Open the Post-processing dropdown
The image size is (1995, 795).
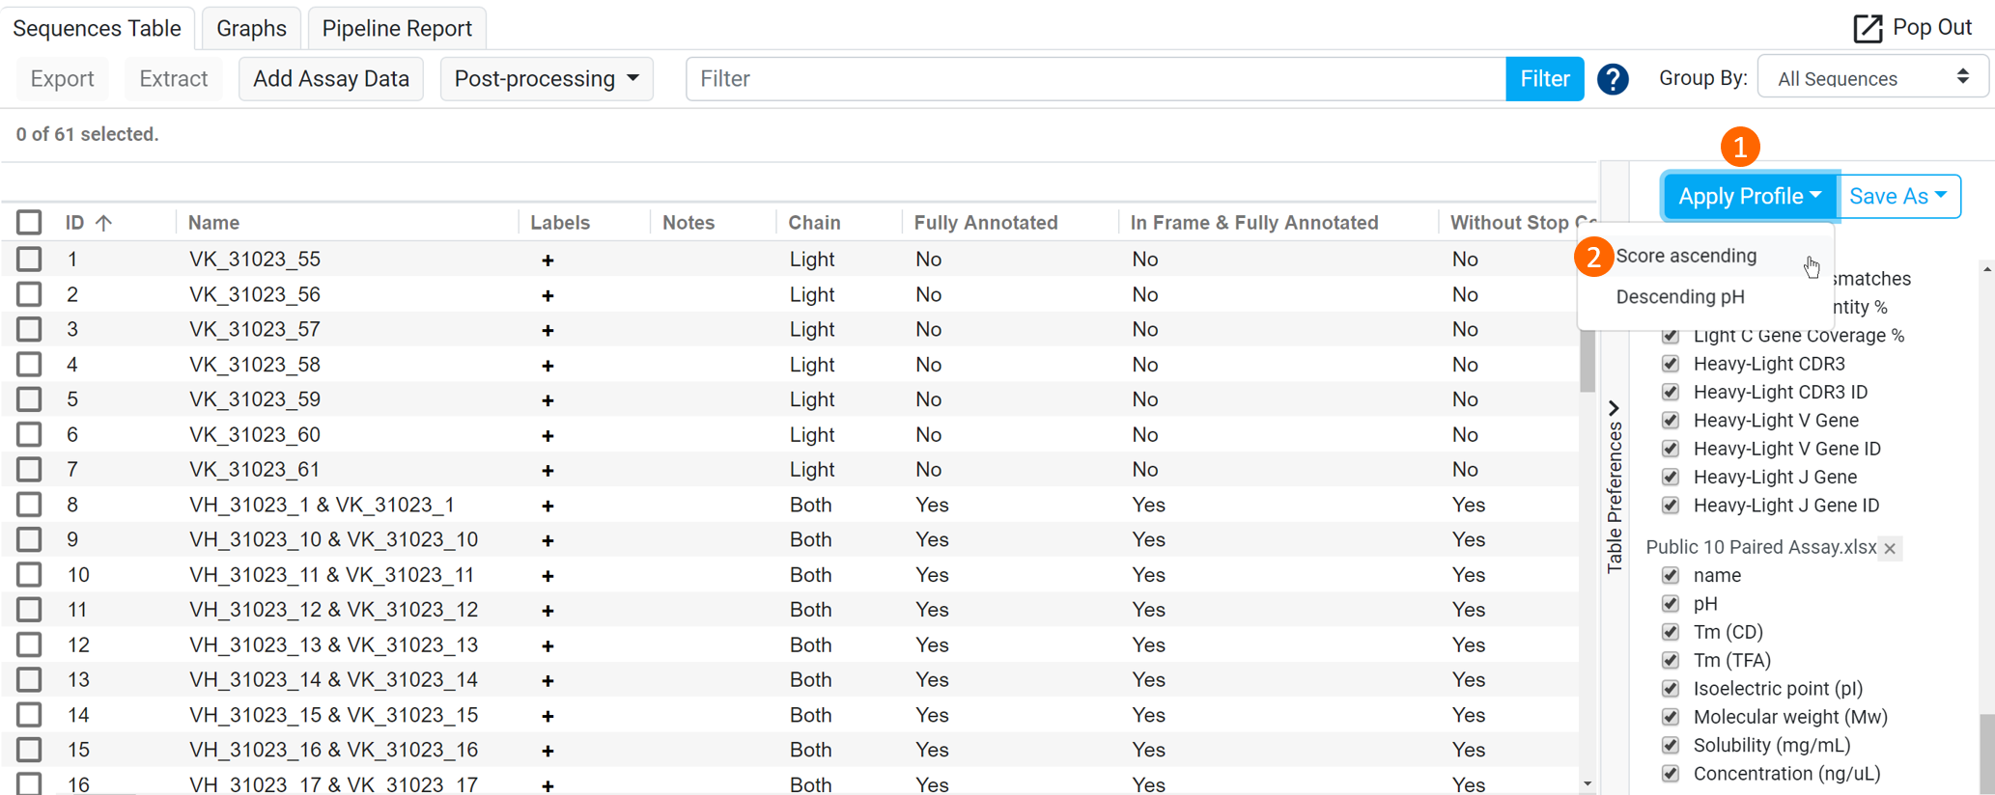pyautogui.click(x=547, y=79)
